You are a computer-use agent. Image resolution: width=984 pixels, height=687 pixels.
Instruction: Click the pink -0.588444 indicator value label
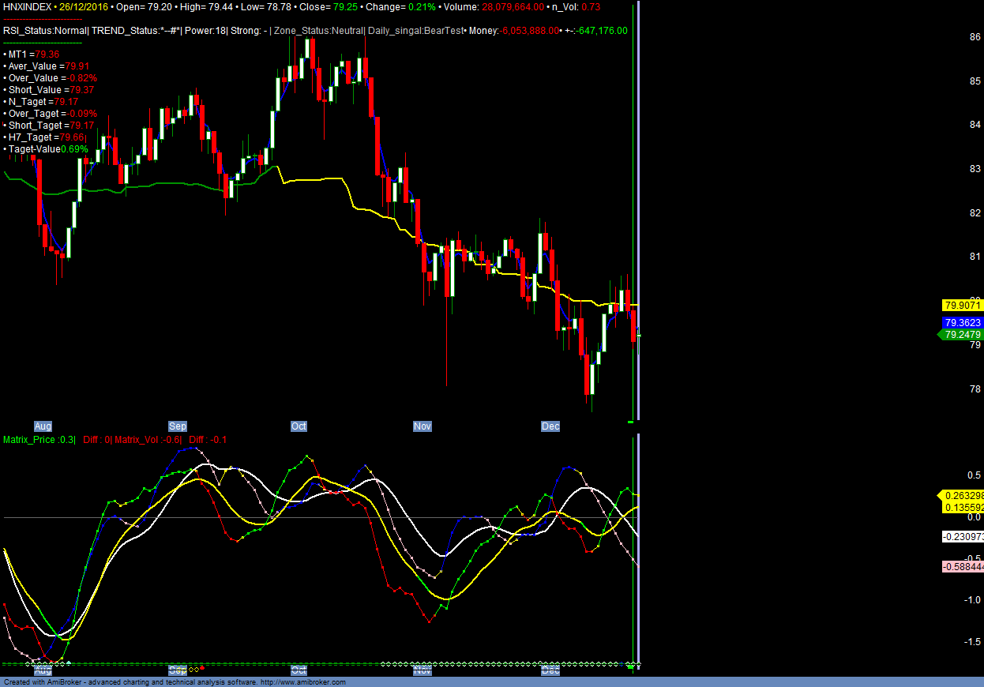tap(962, 567)
